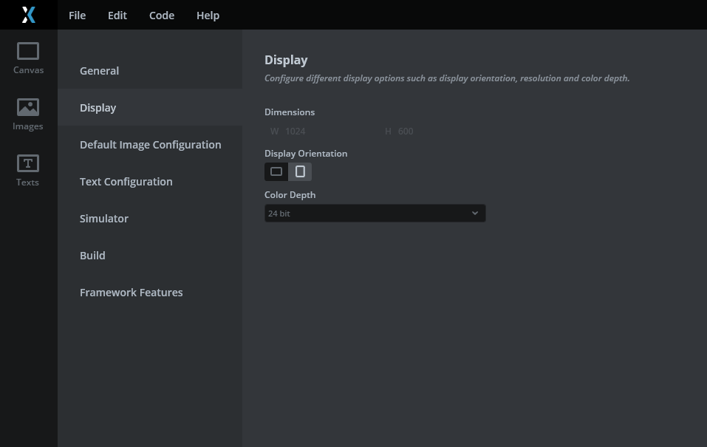The height and width of the screenshot is (447, 707).
Task: Click the Color Depth chevron arrow
Action: (x=475, y=214)
